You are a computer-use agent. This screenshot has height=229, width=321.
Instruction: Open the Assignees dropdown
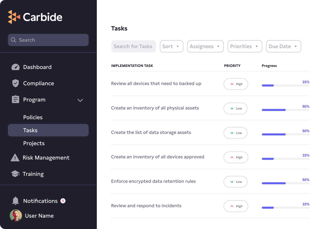205,46
